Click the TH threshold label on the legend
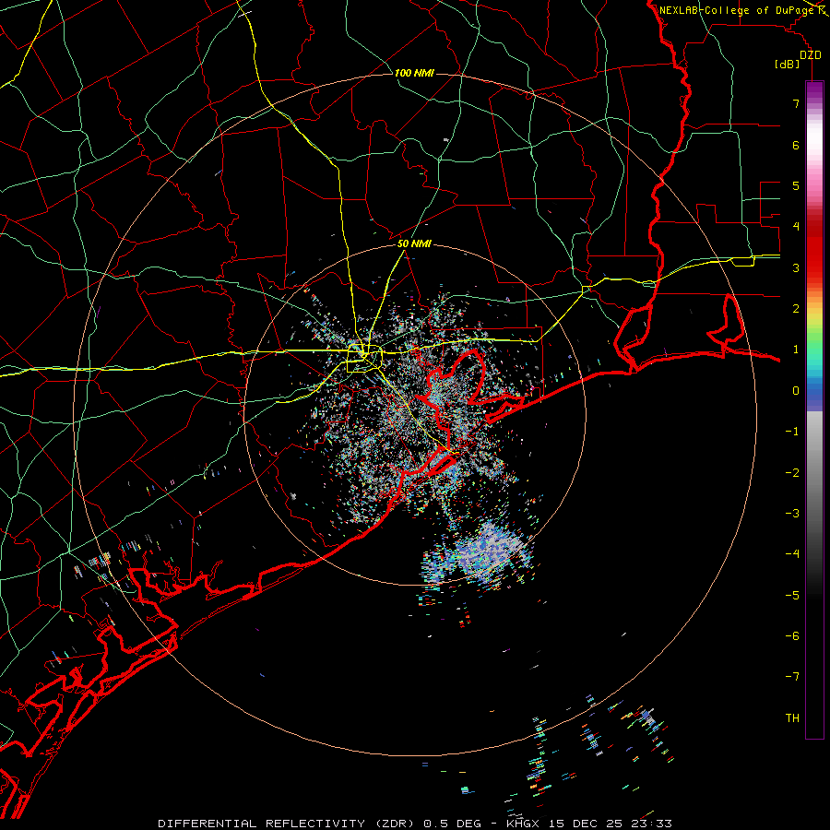 click(x=792, y=718)
